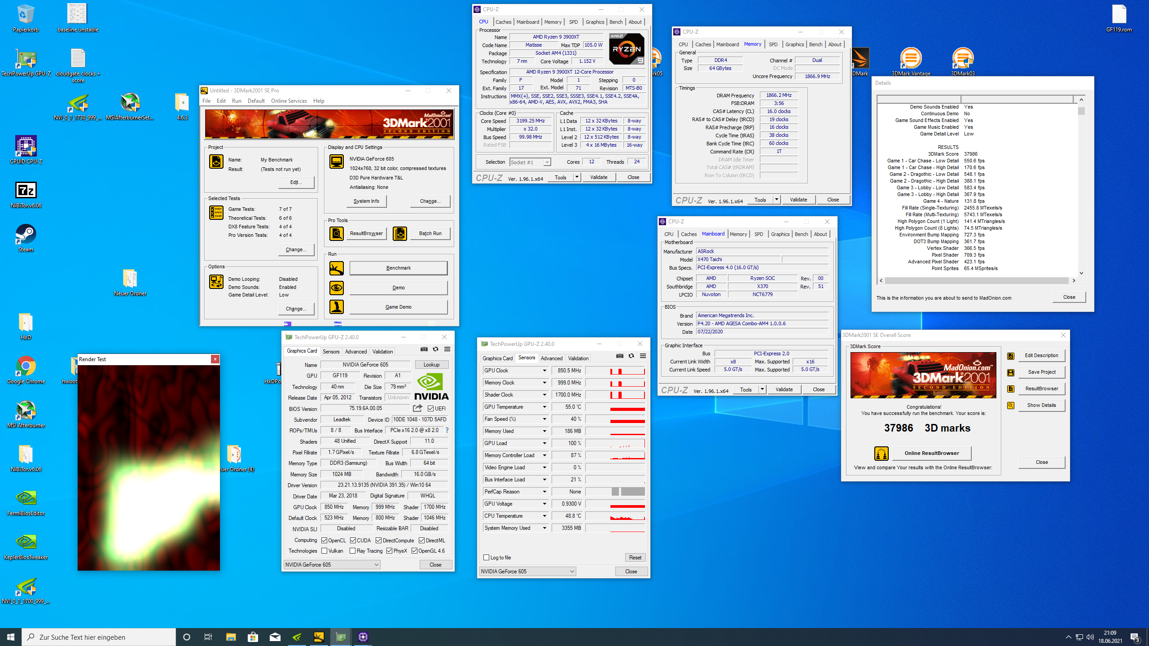1149x646 pixels.
Task: Open the 3DMark Vantage desktop icon
Action: 911,62
